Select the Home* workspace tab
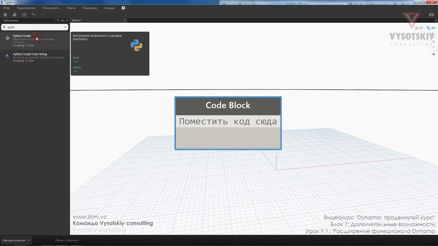The image size is (438, 246). tap(99, 20)
